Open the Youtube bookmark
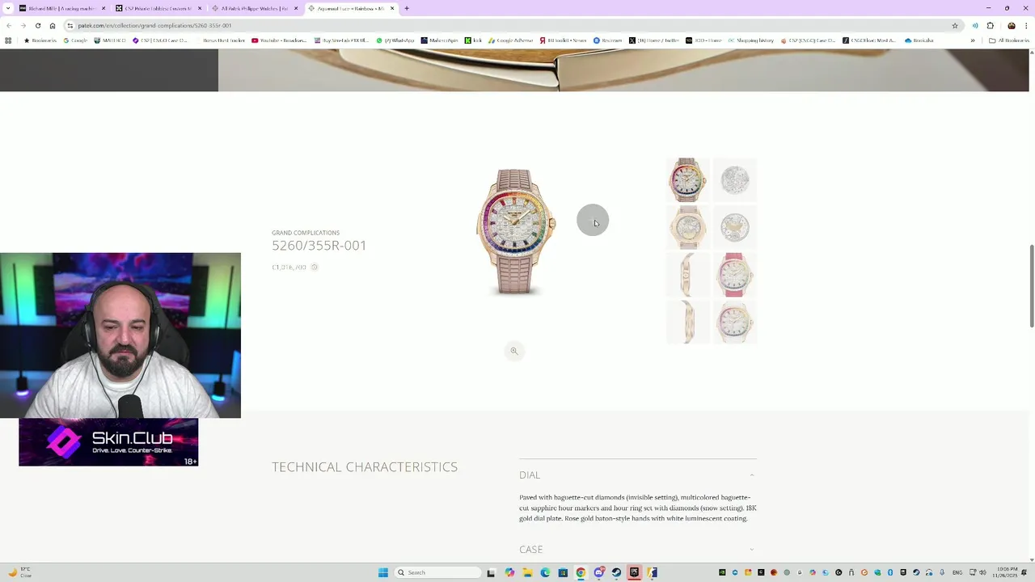1035x582 pixels. click(x=279, y=40)
